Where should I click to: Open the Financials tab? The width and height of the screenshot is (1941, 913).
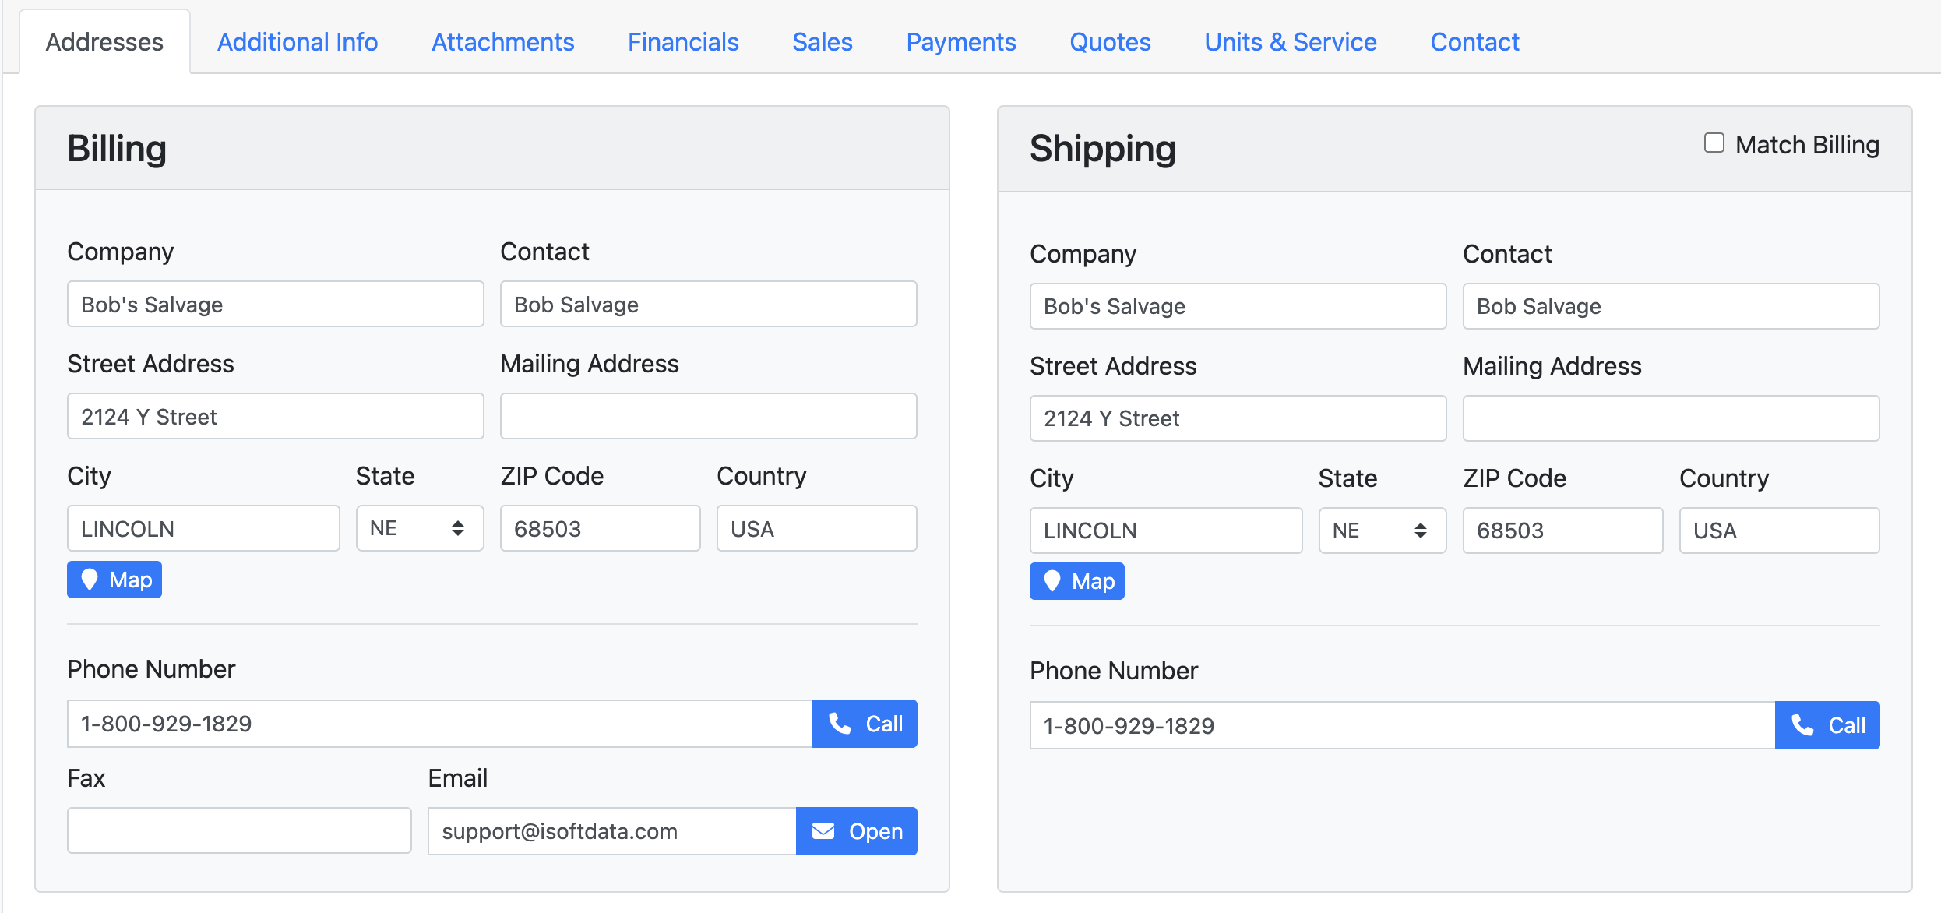click(x=683, y=42)
